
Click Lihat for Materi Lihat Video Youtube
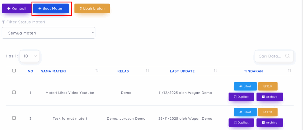(x=245, y=86)
